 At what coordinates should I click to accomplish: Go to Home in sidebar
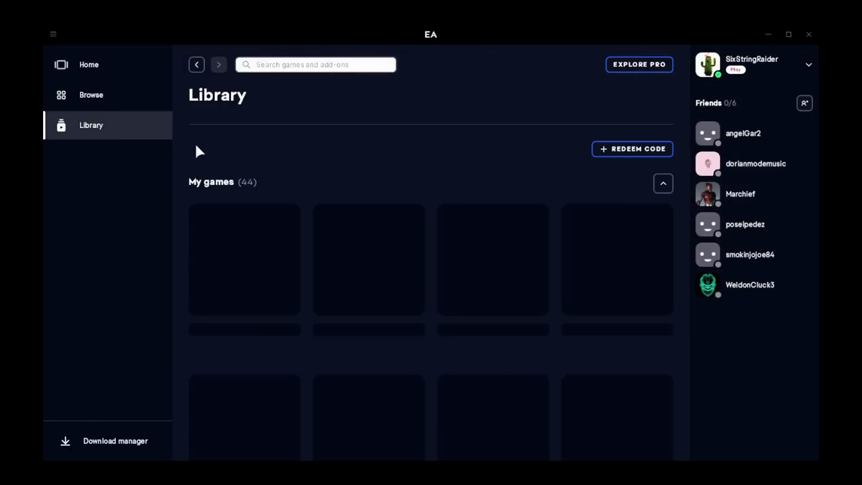[x=108, y=65]
